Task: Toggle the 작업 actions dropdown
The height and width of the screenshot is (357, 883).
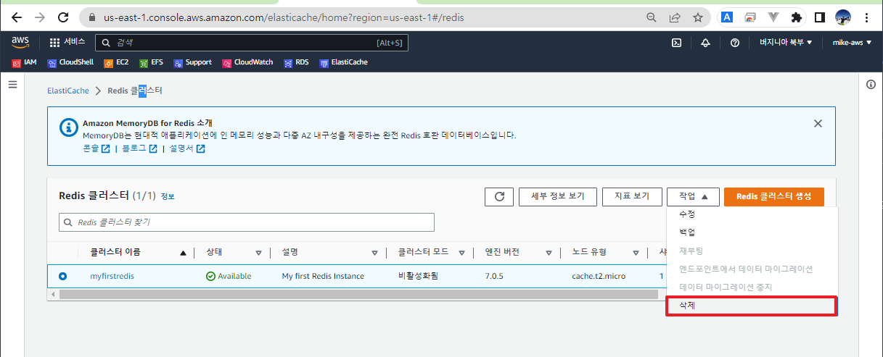Action: [x=692, y=196]
